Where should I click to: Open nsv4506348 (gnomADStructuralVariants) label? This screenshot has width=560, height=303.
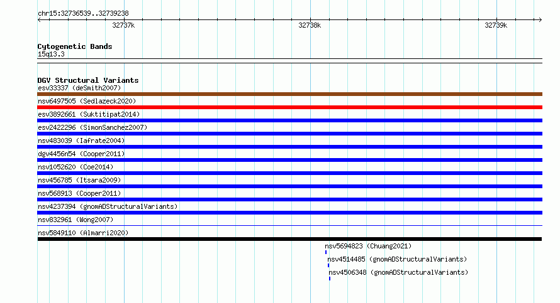398,272
